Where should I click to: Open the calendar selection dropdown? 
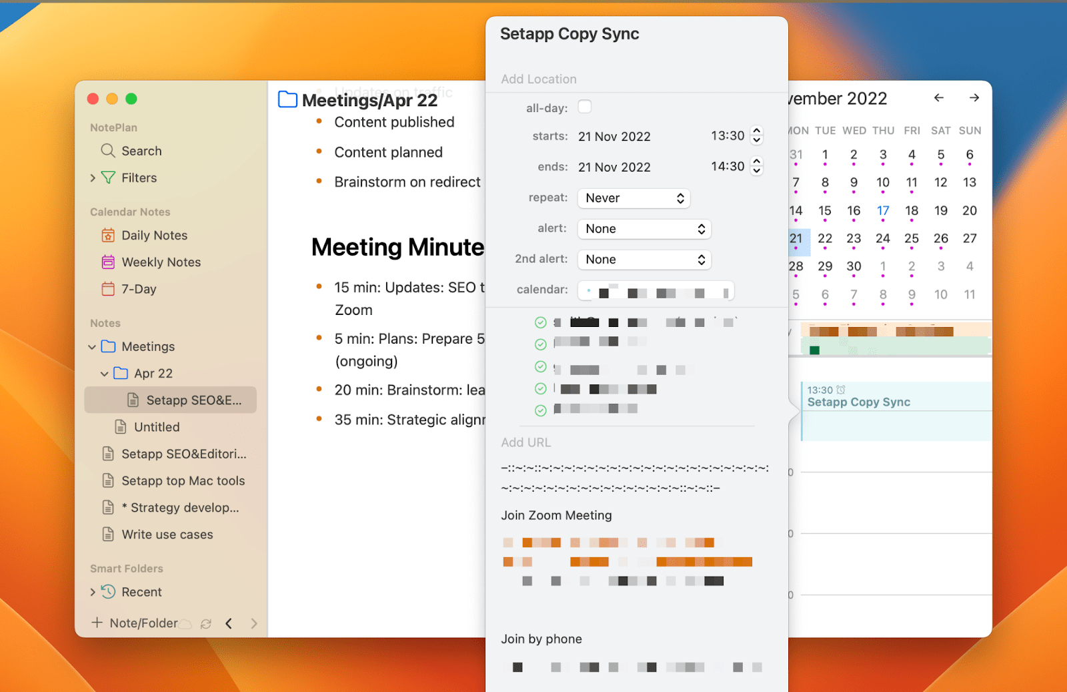tap(656, 290)
